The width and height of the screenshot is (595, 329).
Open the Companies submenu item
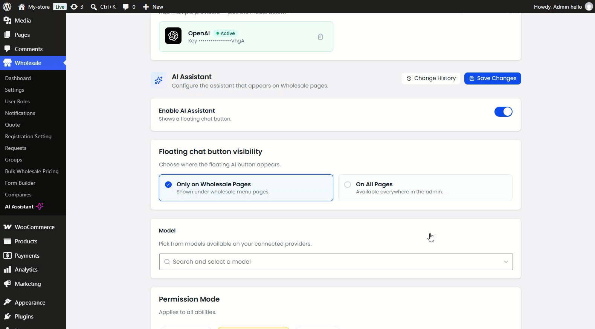pos(18,195)
